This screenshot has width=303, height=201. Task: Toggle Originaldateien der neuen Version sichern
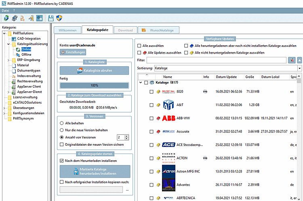tap(62, 144)
